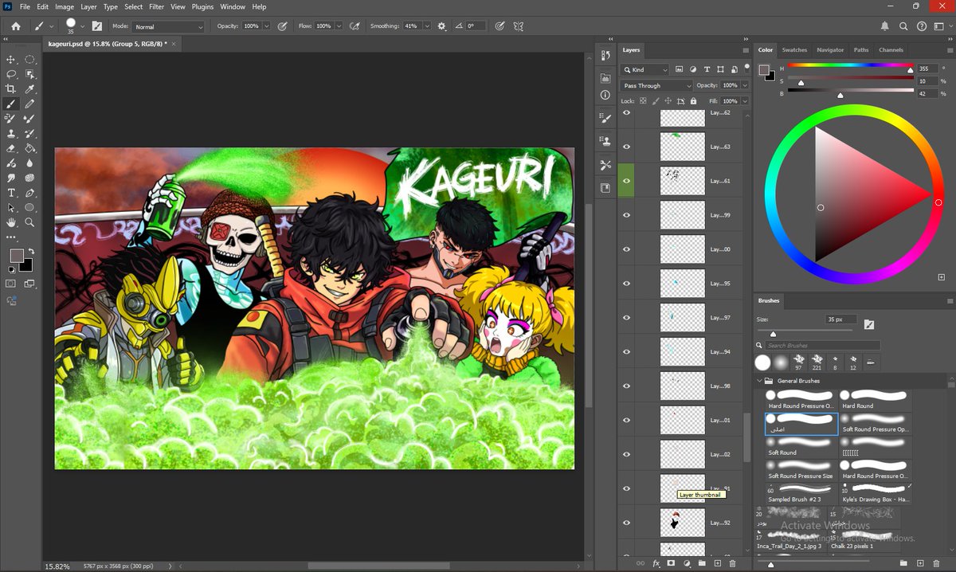
Task: Select the Move tool
Action: click(11, 60)
